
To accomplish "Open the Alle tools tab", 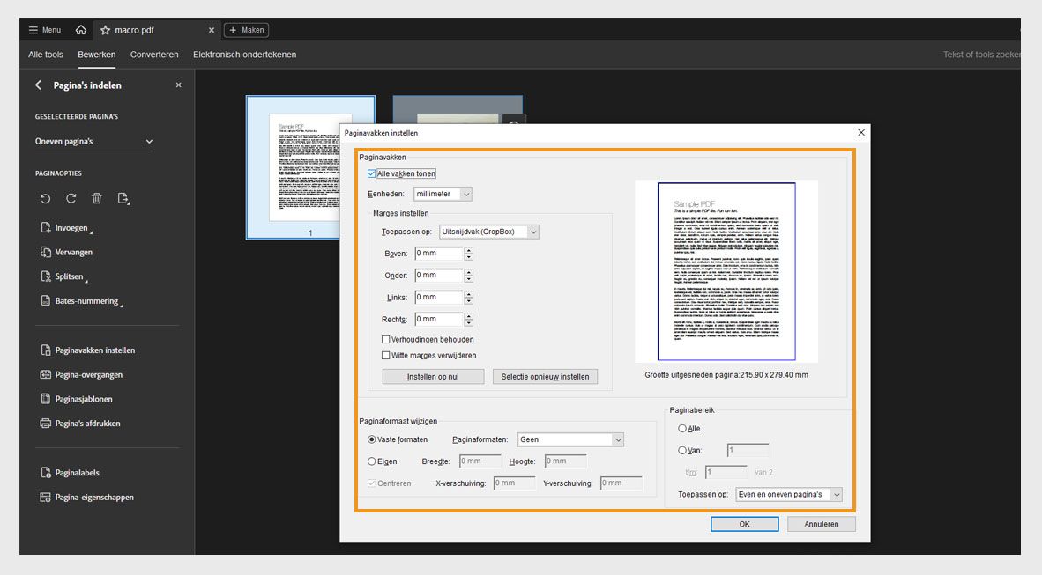I will 46,55.
